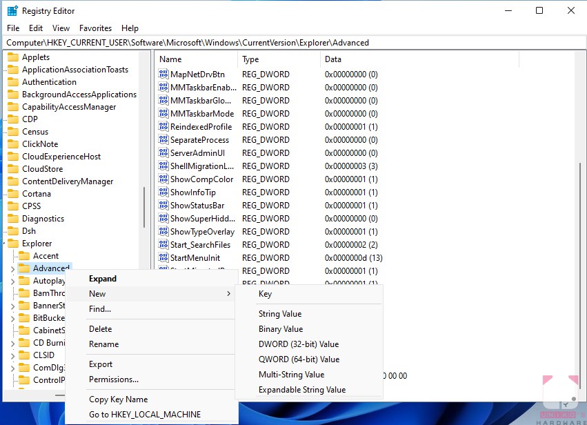Screen dimensions: 587x425
Task: Open the Help menu
Action: click(x=130, y=28)
